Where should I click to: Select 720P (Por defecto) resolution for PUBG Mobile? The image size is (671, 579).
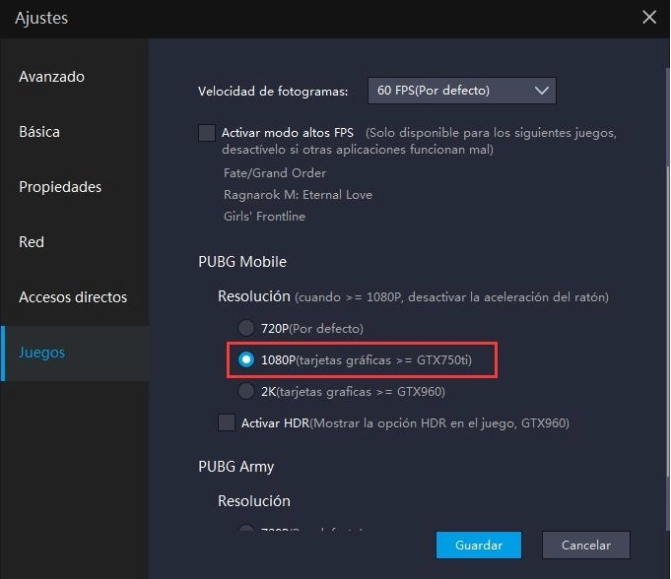246,329
